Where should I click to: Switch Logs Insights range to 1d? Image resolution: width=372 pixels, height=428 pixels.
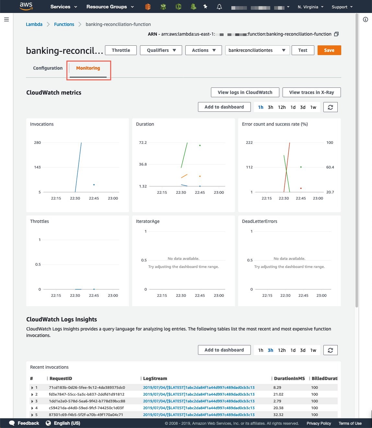(x=293, y=350)
